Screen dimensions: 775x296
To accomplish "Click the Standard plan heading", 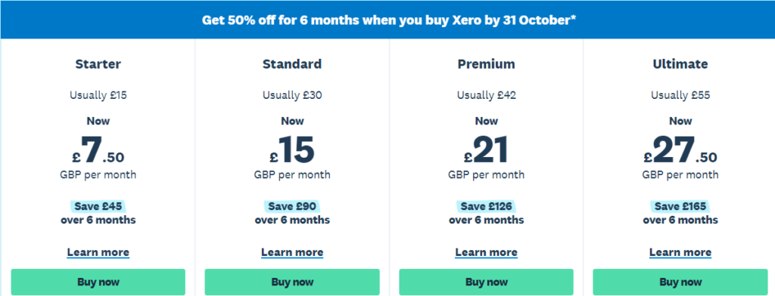I will point(292,64).
